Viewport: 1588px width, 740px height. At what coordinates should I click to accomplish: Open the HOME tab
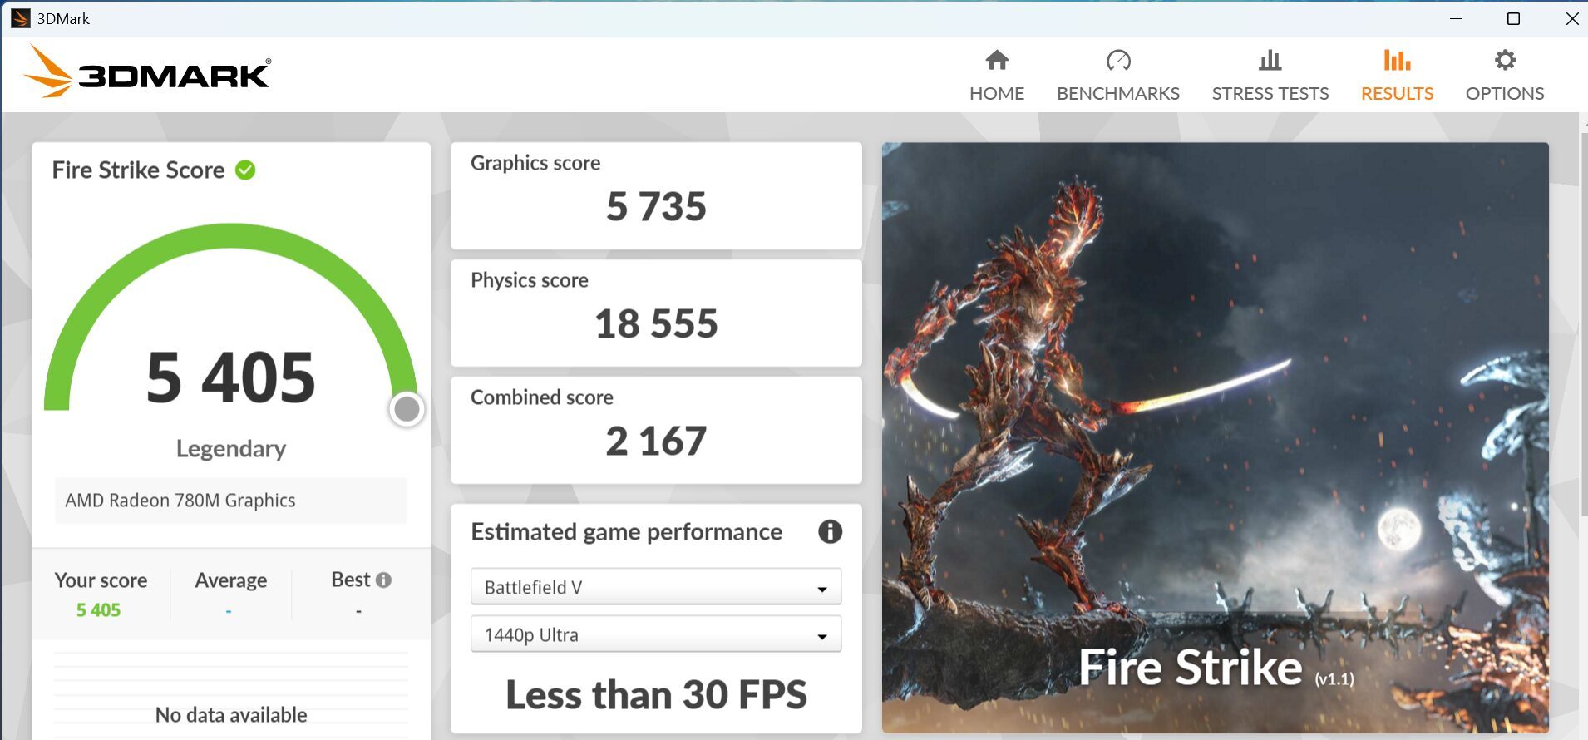996,75
